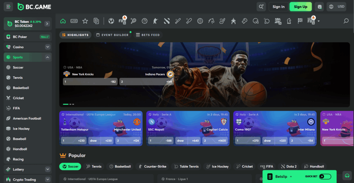The width and height of the screenshot is (354, 183).
Task: Select the boxing glove icon
Action: click(x=244, y=21)
